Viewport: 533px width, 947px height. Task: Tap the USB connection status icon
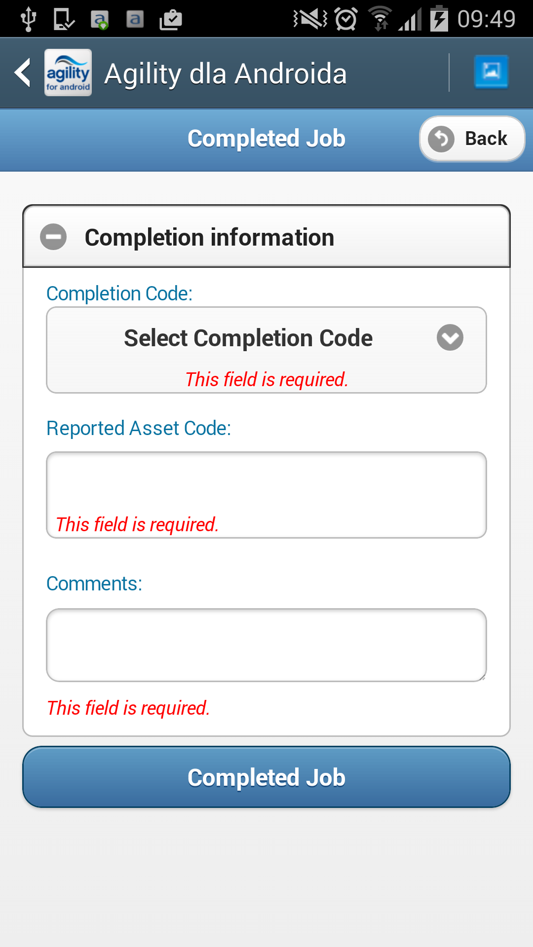pos(29,19)
